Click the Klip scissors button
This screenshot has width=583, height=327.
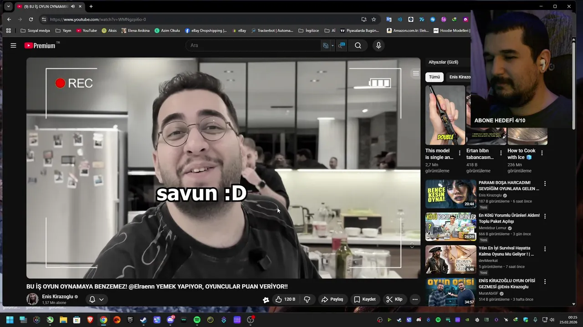pos(394,299)
